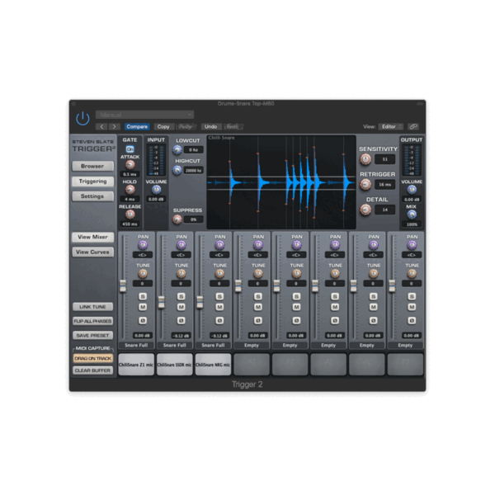Click the FLIP ALL PHASES button
Screen dimensions: 495x495
[92, 321]
